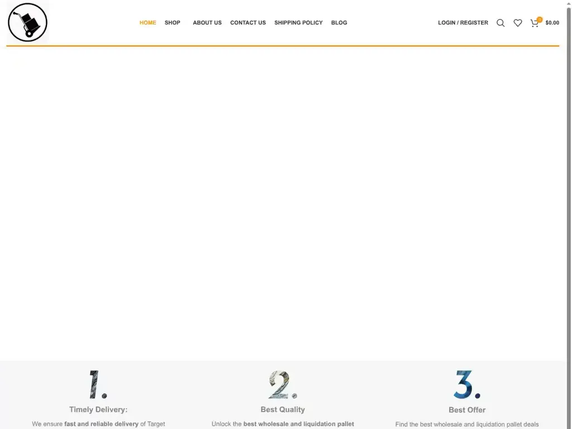Click the scrollbar arrow at top right
572x429 pixels.
tap(568, 3)
